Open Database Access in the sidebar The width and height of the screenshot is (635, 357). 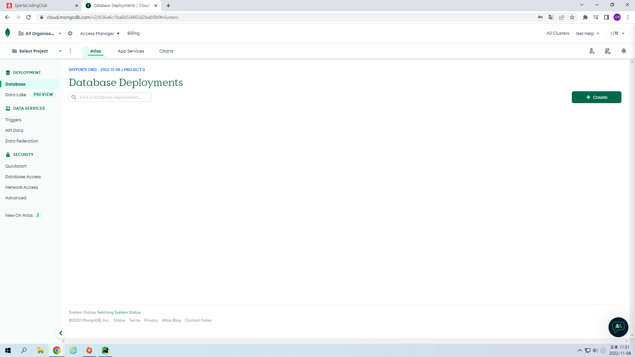click(x=23, y=177)
